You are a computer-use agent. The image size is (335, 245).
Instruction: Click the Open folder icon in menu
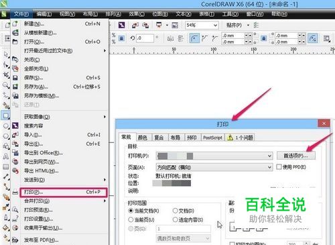pos(15,42)
